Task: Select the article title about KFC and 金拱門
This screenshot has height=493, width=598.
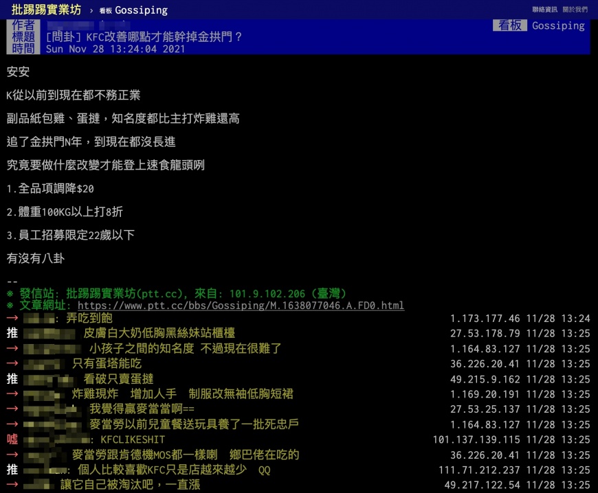Action: [x=144, y=37]
